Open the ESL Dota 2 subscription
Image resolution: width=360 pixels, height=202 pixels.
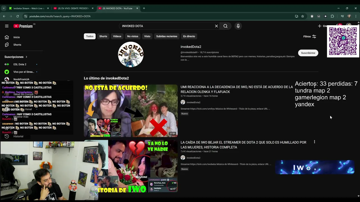[x=20, y=64]
